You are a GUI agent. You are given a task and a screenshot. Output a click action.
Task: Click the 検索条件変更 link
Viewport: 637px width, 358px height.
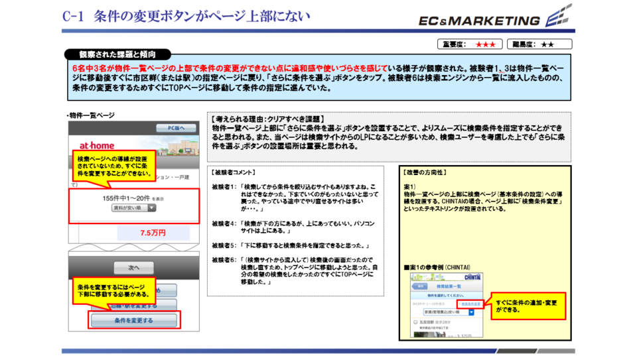click(x=470, y=304)
